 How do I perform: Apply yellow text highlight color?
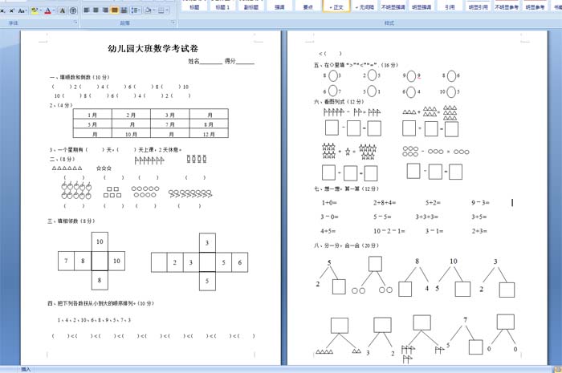(34, 10)
